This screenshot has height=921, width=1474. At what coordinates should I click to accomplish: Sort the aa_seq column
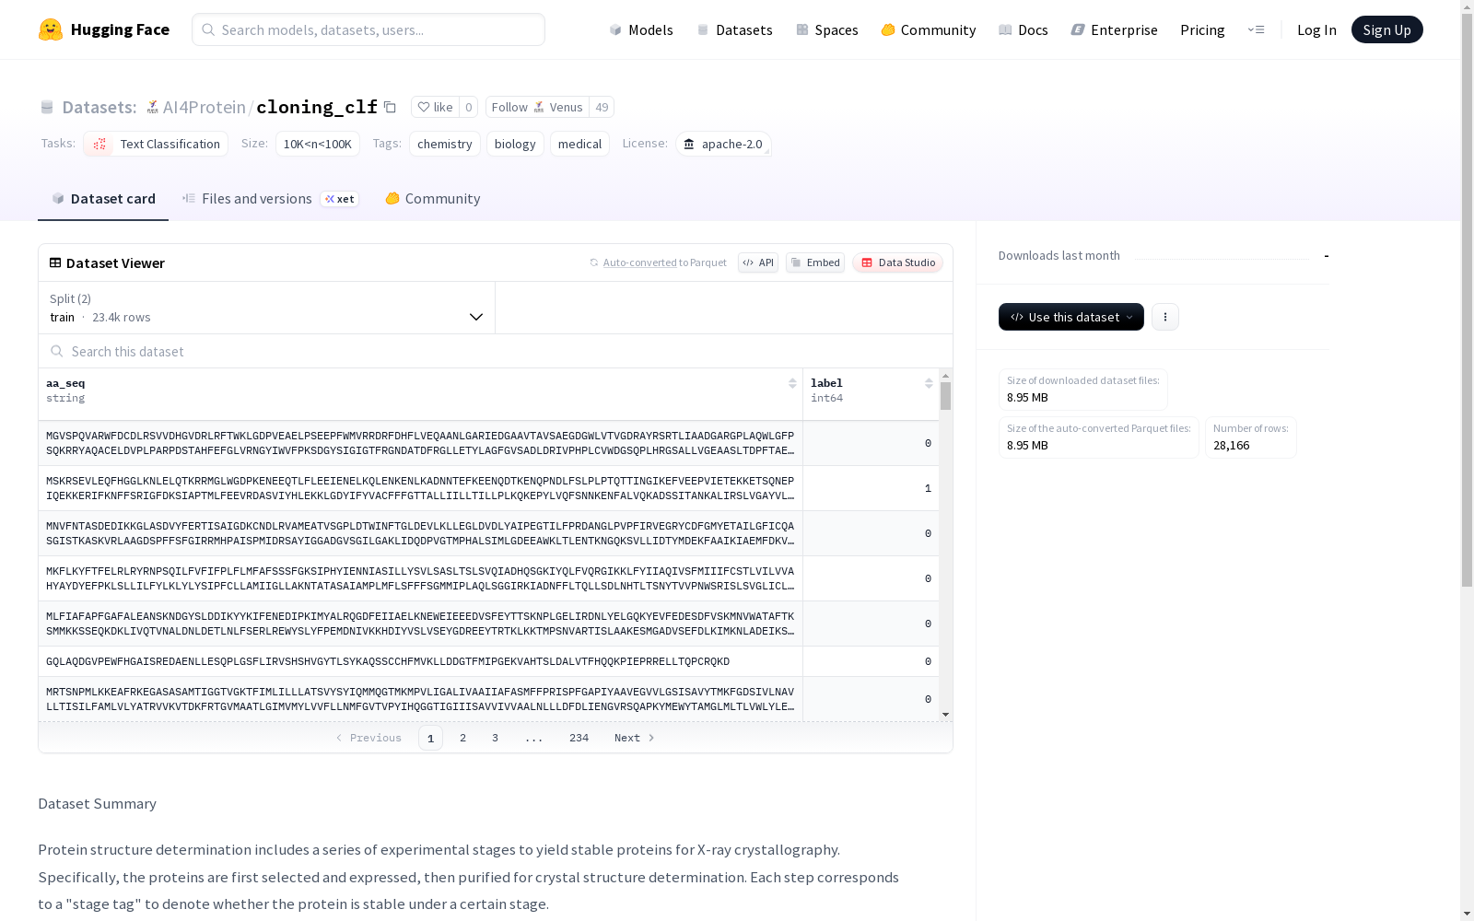tap(792, 383)
